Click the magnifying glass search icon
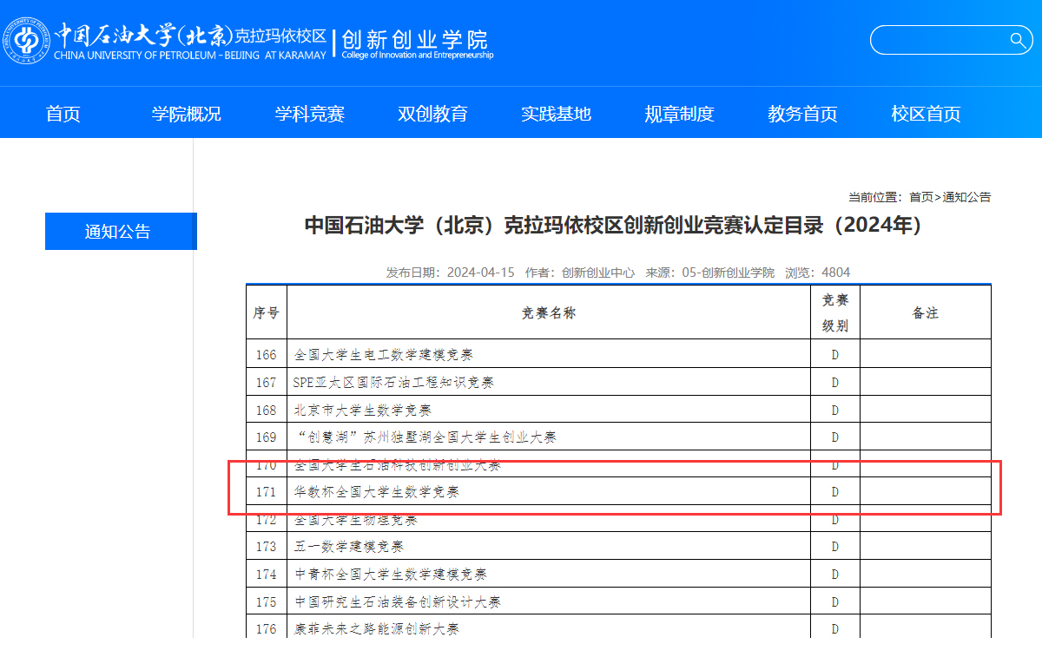 pos(1016,40)
